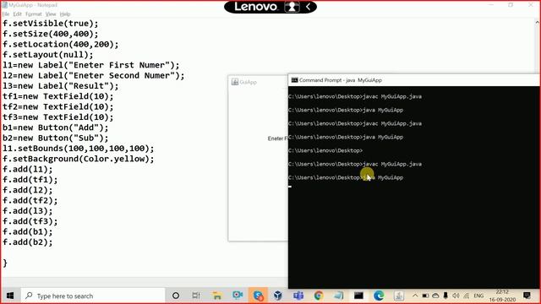Click the Command Prompt title bar icon

(x=294, y=80)
